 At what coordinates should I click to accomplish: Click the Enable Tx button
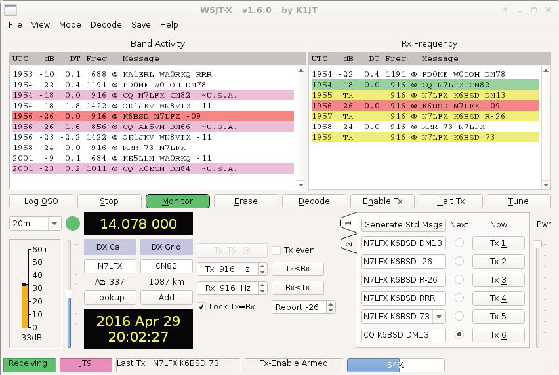click(x=382, y=201)
